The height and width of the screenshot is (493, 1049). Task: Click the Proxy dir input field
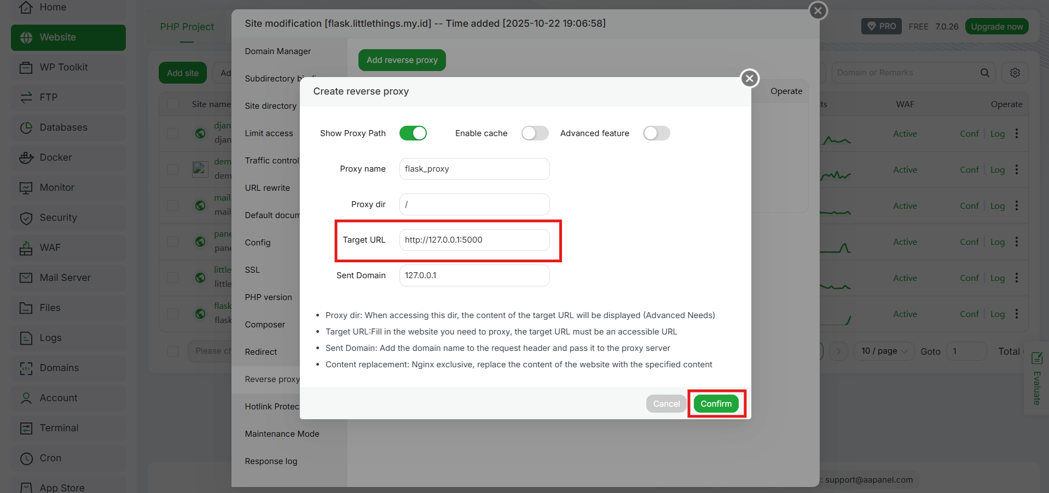474,204
